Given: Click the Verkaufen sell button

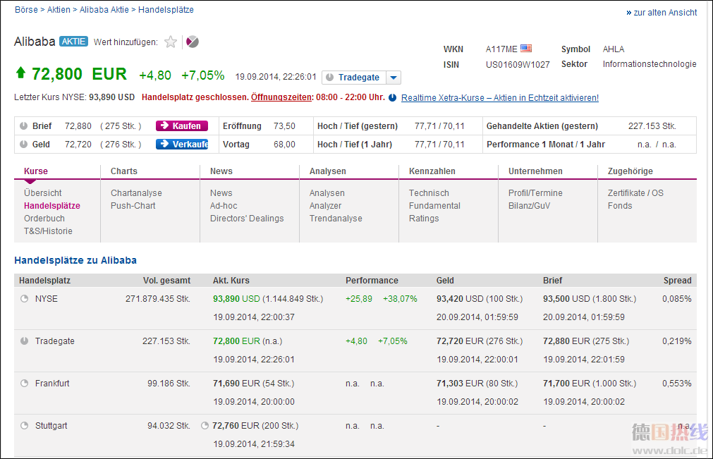Looking at the screenshot, I should (182, 144).
